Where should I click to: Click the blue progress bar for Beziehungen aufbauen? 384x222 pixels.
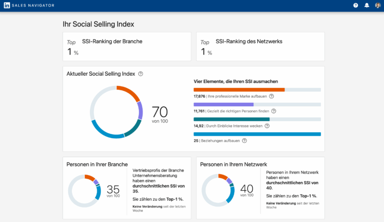click(x=257, y=134)
